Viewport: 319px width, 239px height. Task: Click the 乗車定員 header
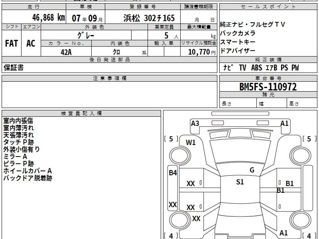point(164,27)
